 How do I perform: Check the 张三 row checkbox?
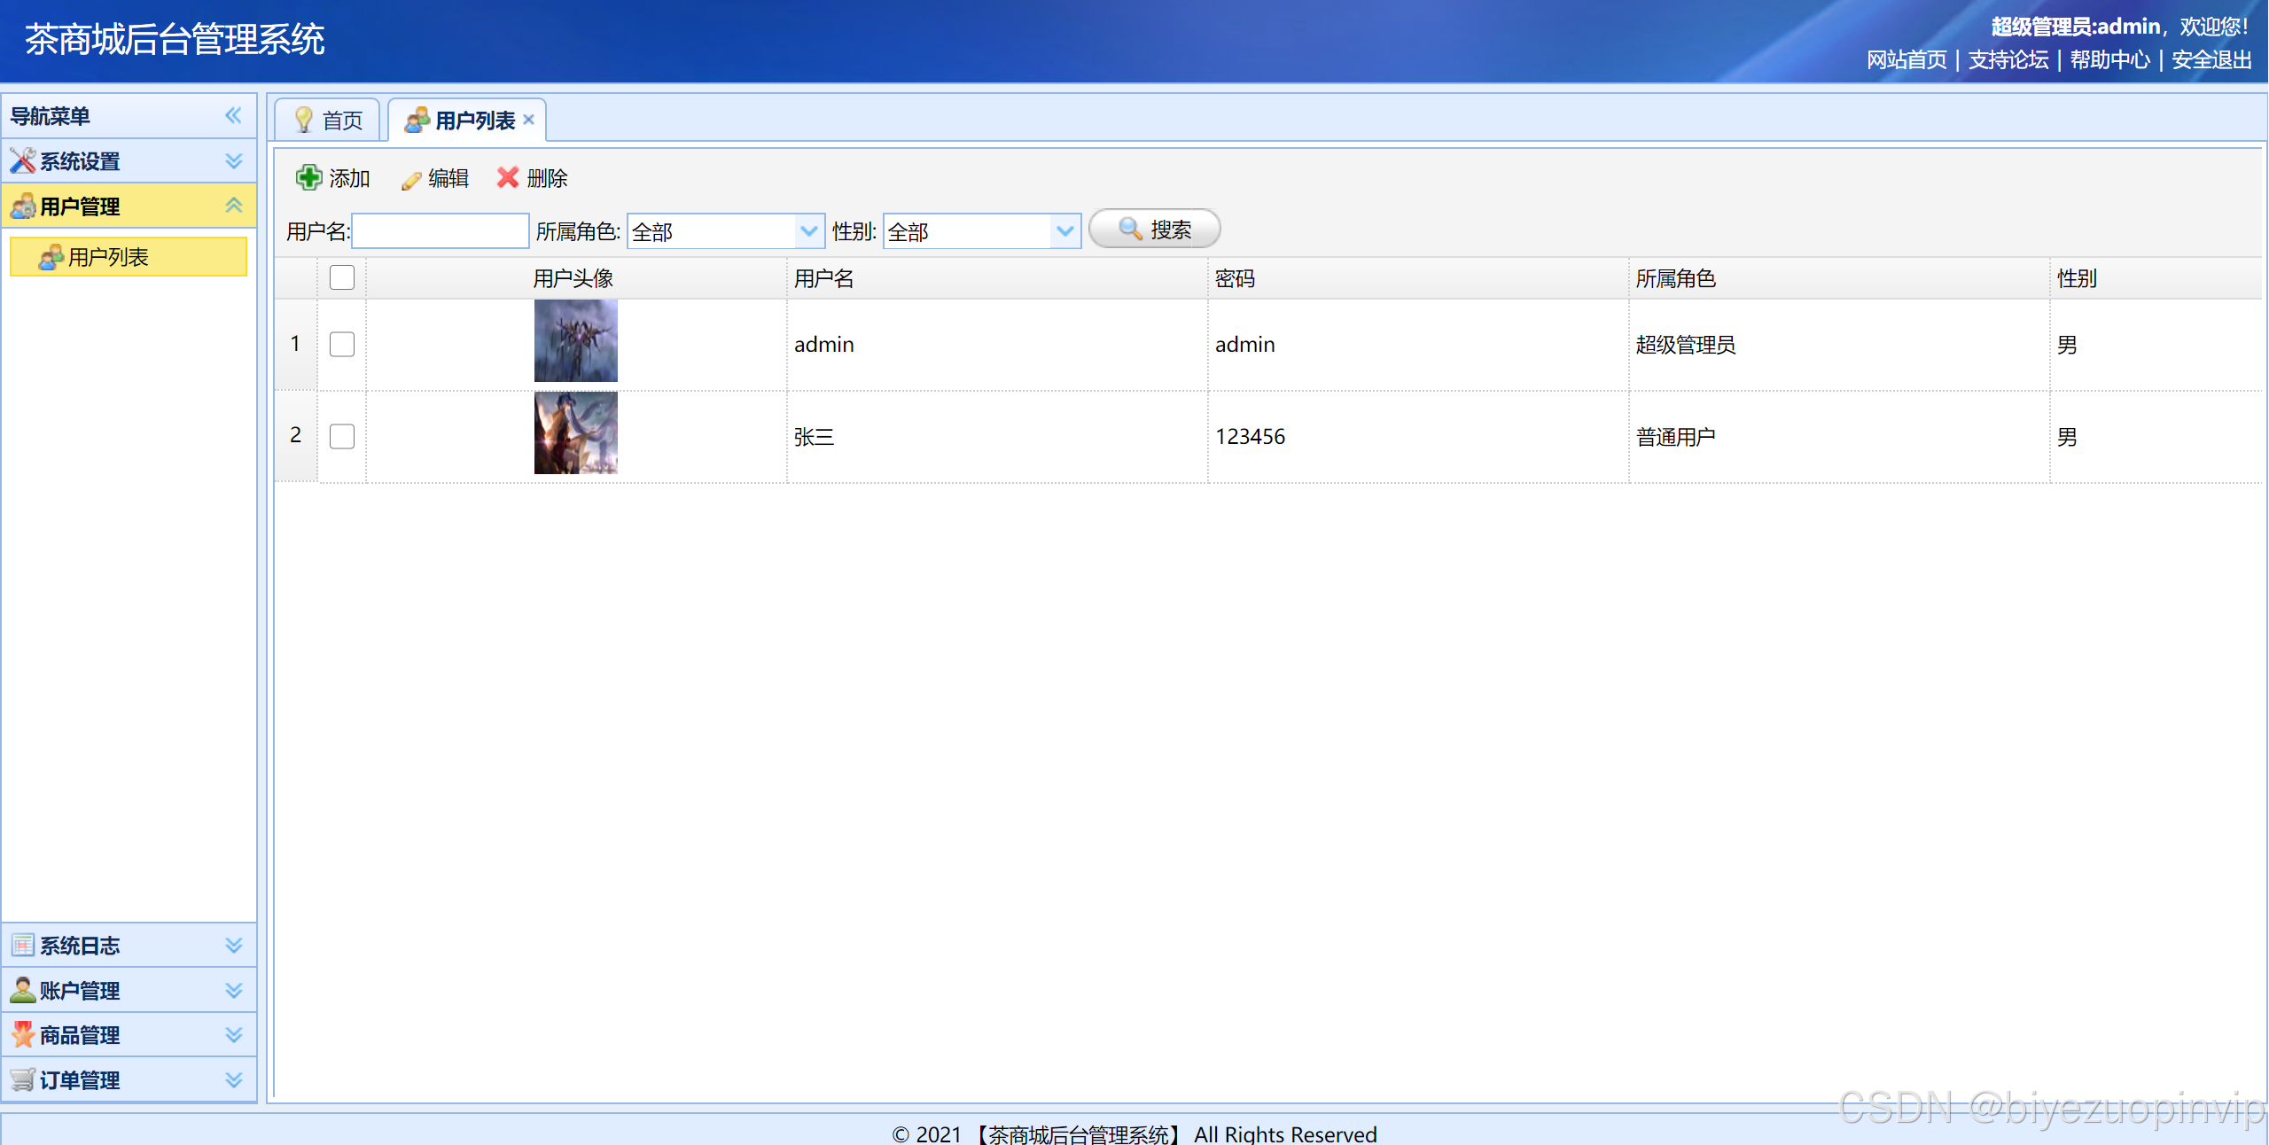342,436
